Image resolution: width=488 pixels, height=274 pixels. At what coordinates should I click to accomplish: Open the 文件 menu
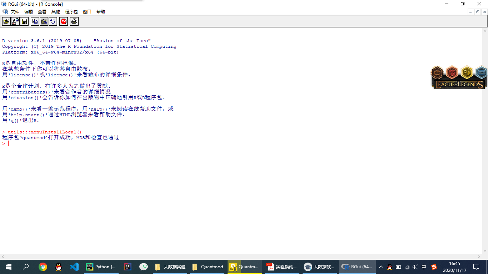pos(15,12)
